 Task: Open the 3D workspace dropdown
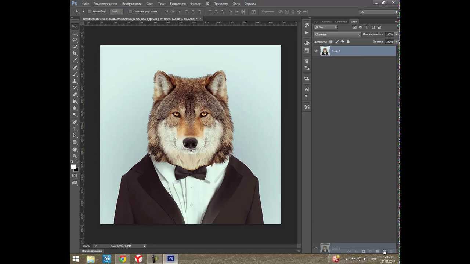(379, 12)
